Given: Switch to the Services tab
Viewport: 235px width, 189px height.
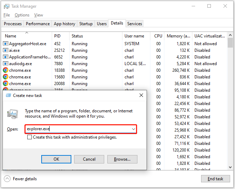Looking at the screenshot, I should click(x=135, y=24).
